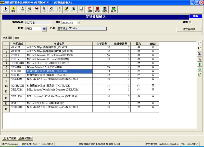Image resolution: width=204 pixels, height=147 pixels.
Task: Open the 主工能表 main menu window tab
Action: click(9, 138)
